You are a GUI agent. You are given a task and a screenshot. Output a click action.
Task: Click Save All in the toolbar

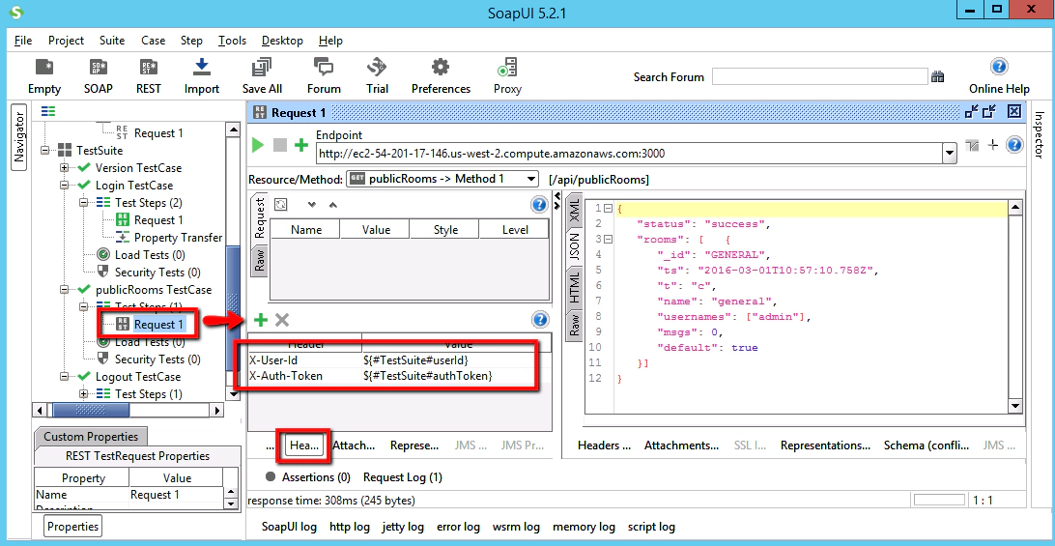(262, 76)
